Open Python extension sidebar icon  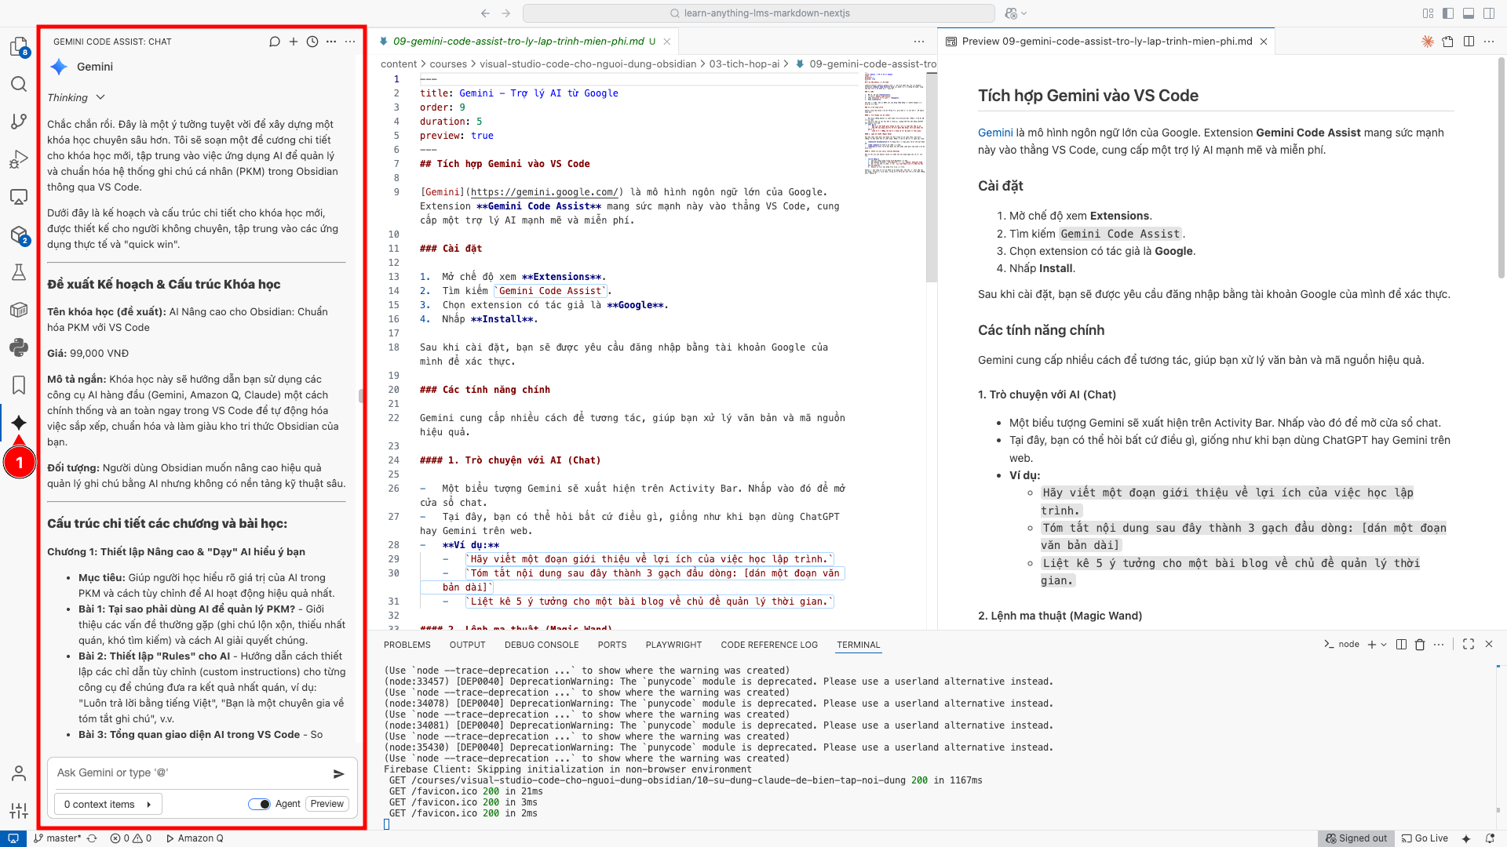click(x=19, y=347)
